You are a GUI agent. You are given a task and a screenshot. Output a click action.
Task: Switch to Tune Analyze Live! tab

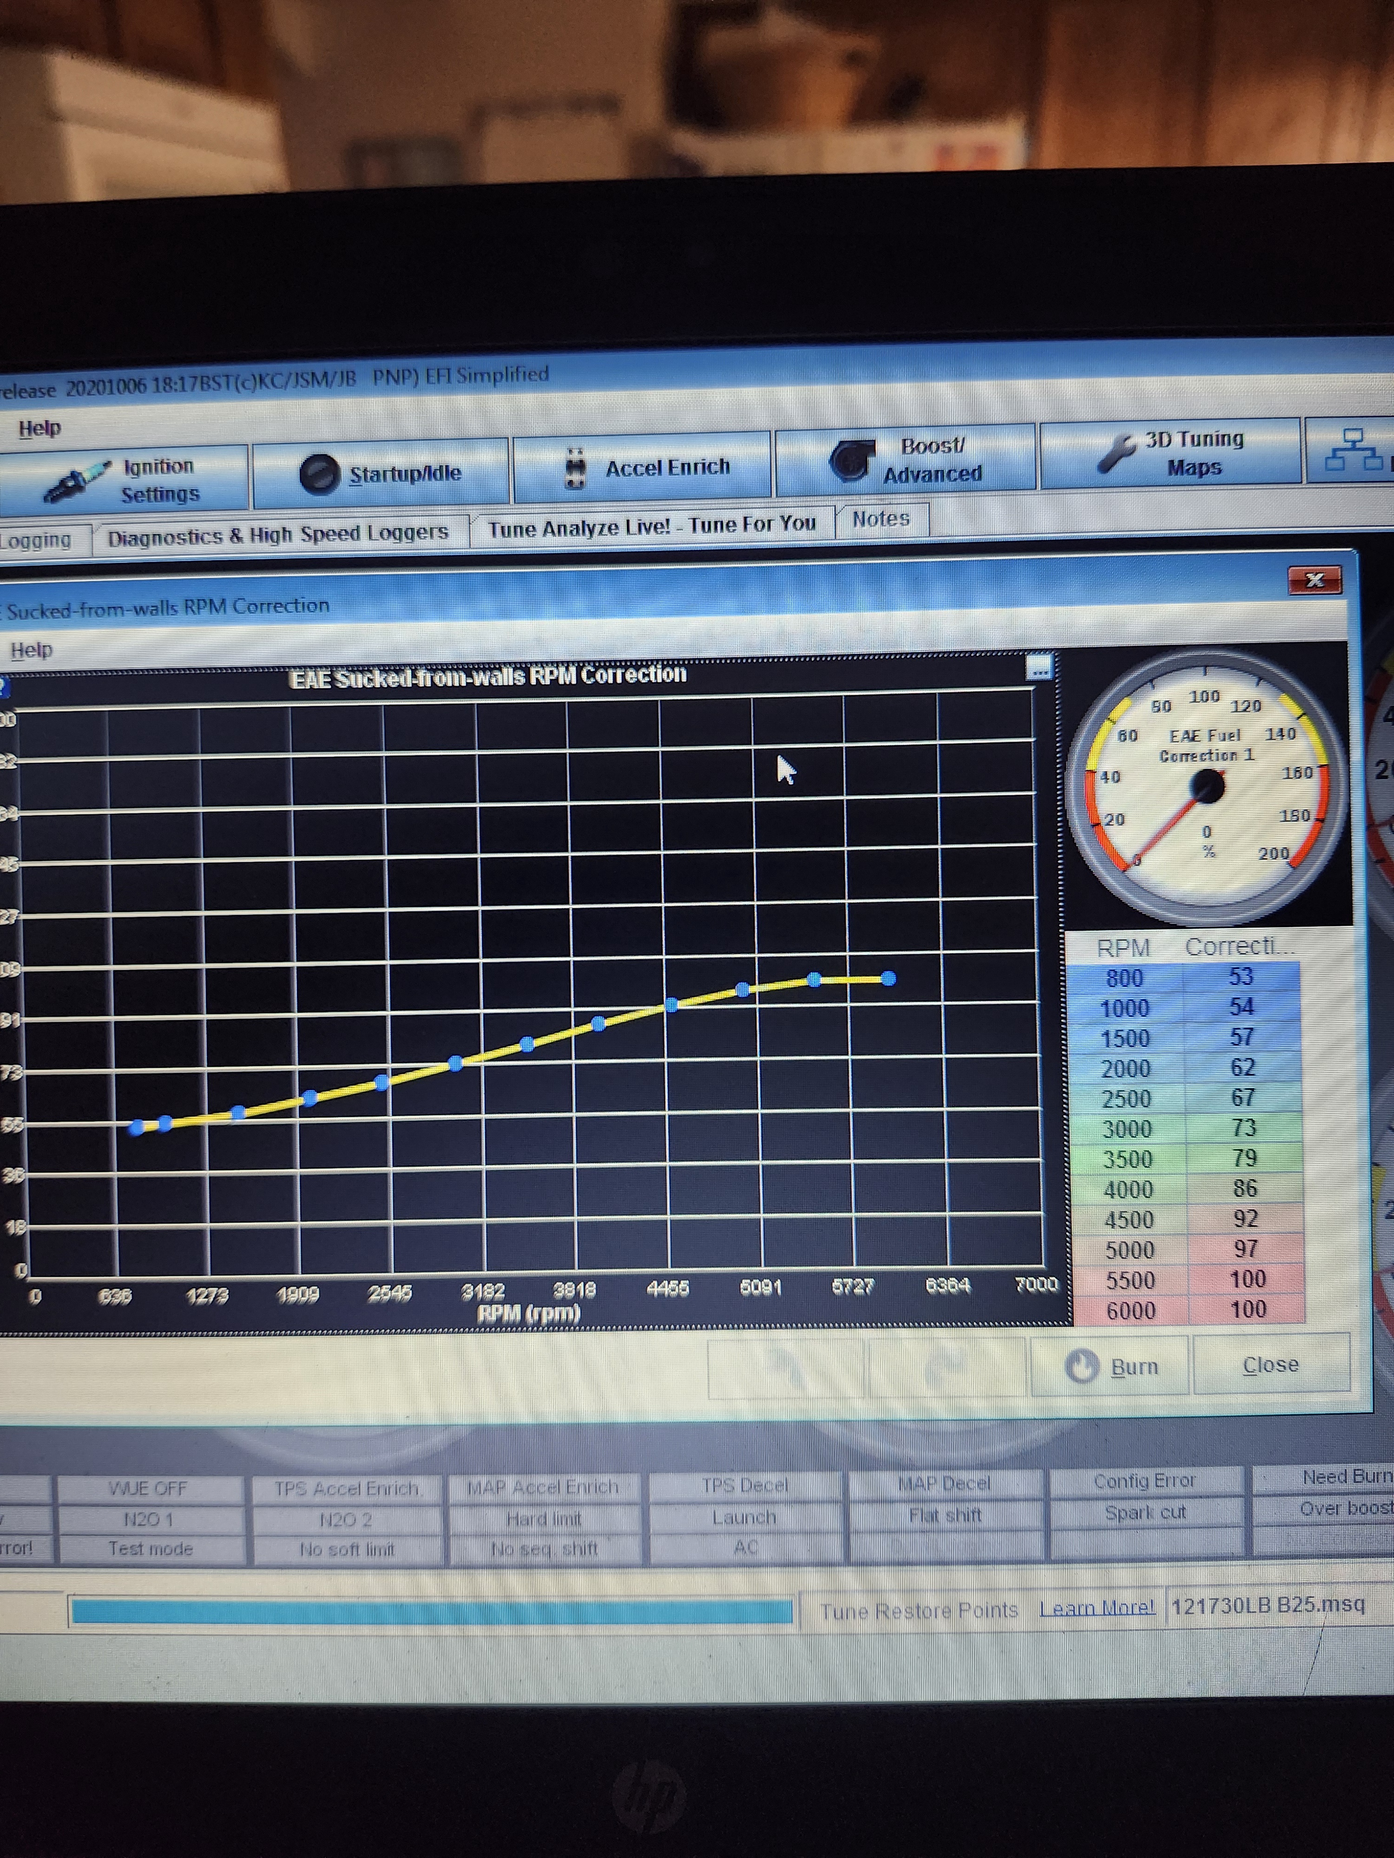coord(652,527)
